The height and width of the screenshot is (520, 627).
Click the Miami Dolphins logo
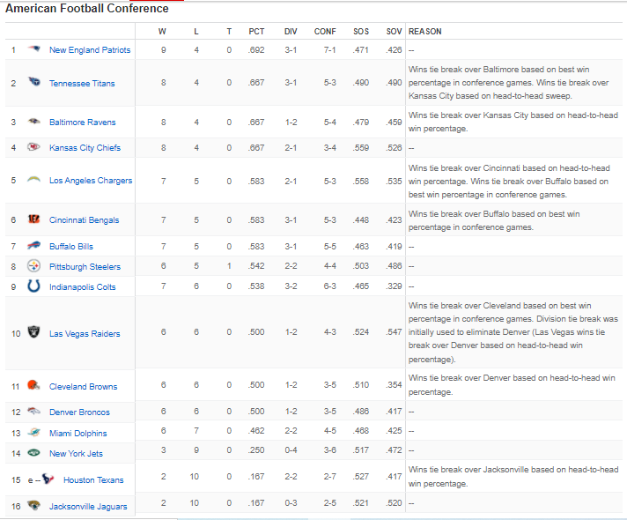click(x=34, y=433)
